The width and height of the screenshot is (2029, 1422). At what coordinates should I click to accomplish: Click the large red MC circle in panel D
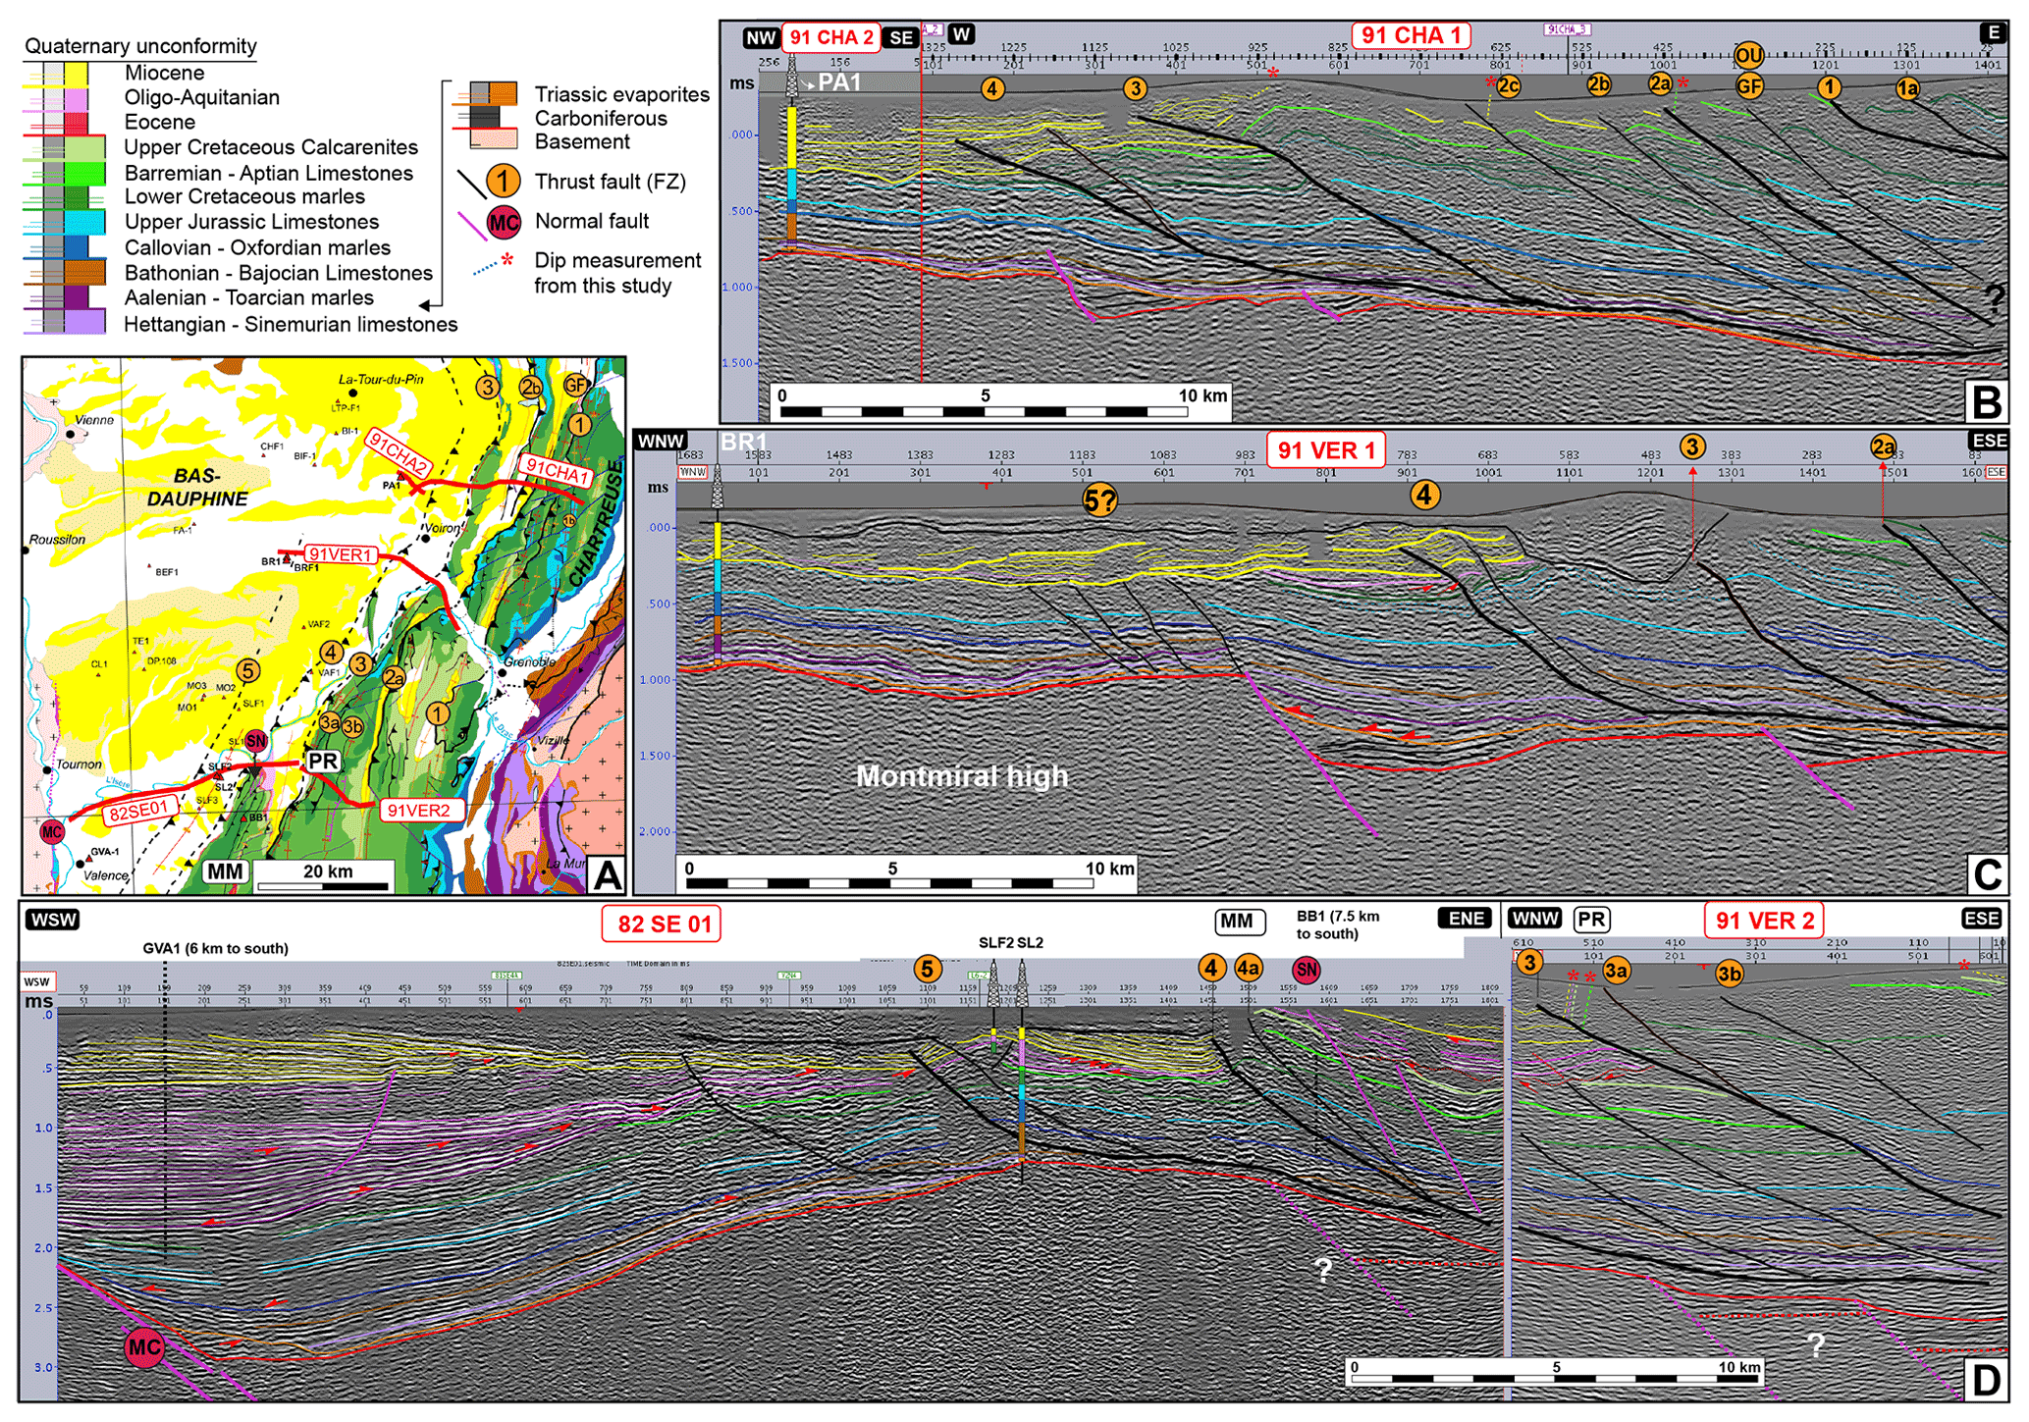click(144, 1347)
